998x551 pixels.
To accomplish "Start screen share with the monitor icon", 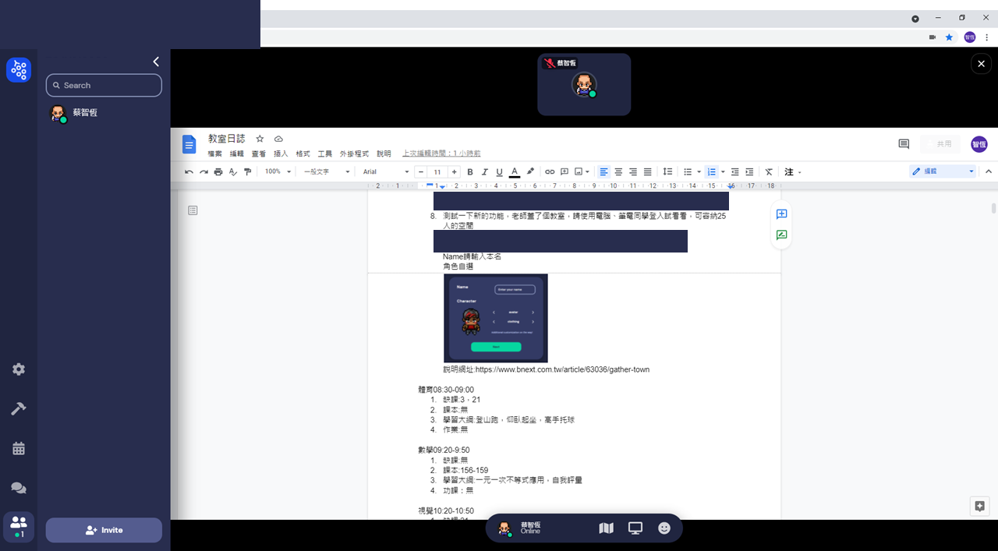I will (x=635, y=528).
